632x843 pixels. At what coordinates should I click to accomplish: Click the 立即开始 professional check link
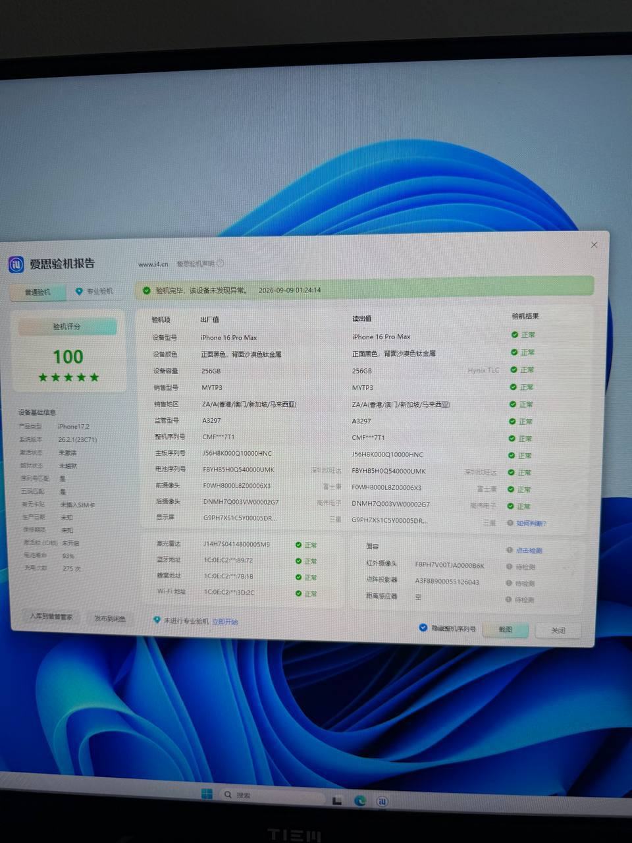pos(225,622)
